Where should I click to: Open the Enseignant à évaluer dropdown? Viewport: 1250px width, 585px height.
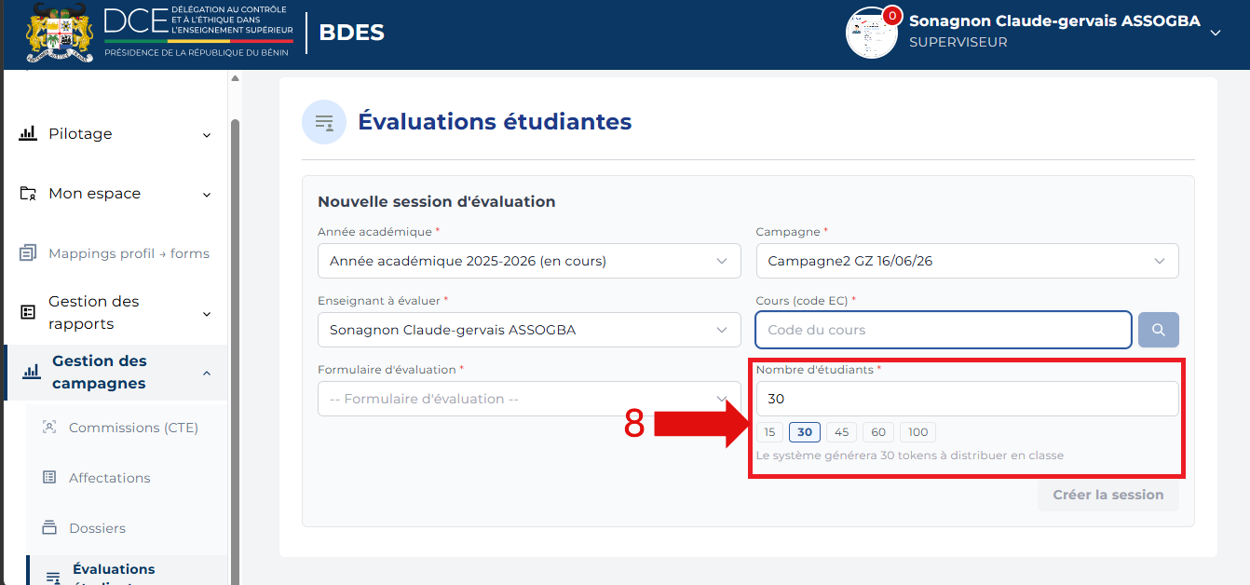click(529, 330)
